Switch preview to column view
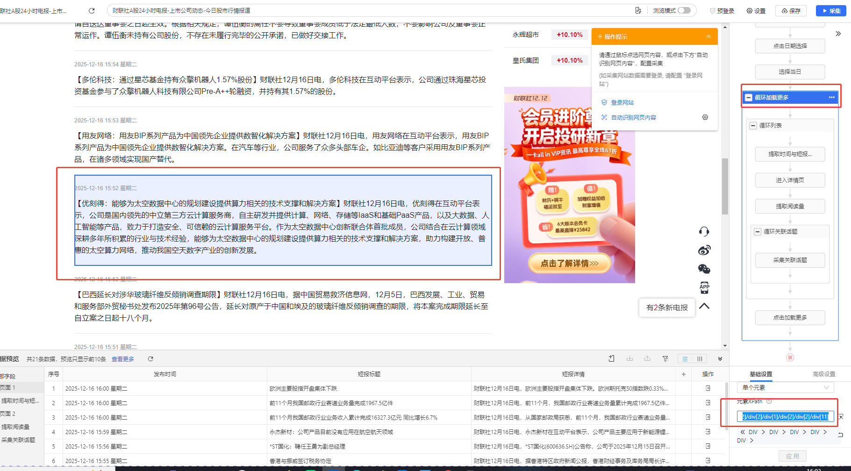The image size is (851, 471). pos(700,359)
